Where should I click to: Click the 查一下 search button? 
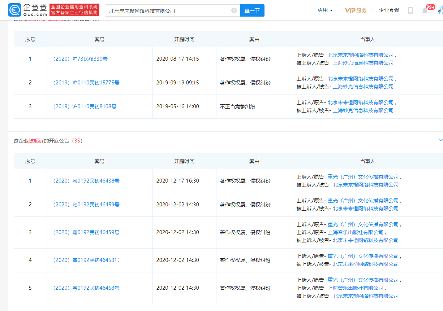(x=252, y=10)
